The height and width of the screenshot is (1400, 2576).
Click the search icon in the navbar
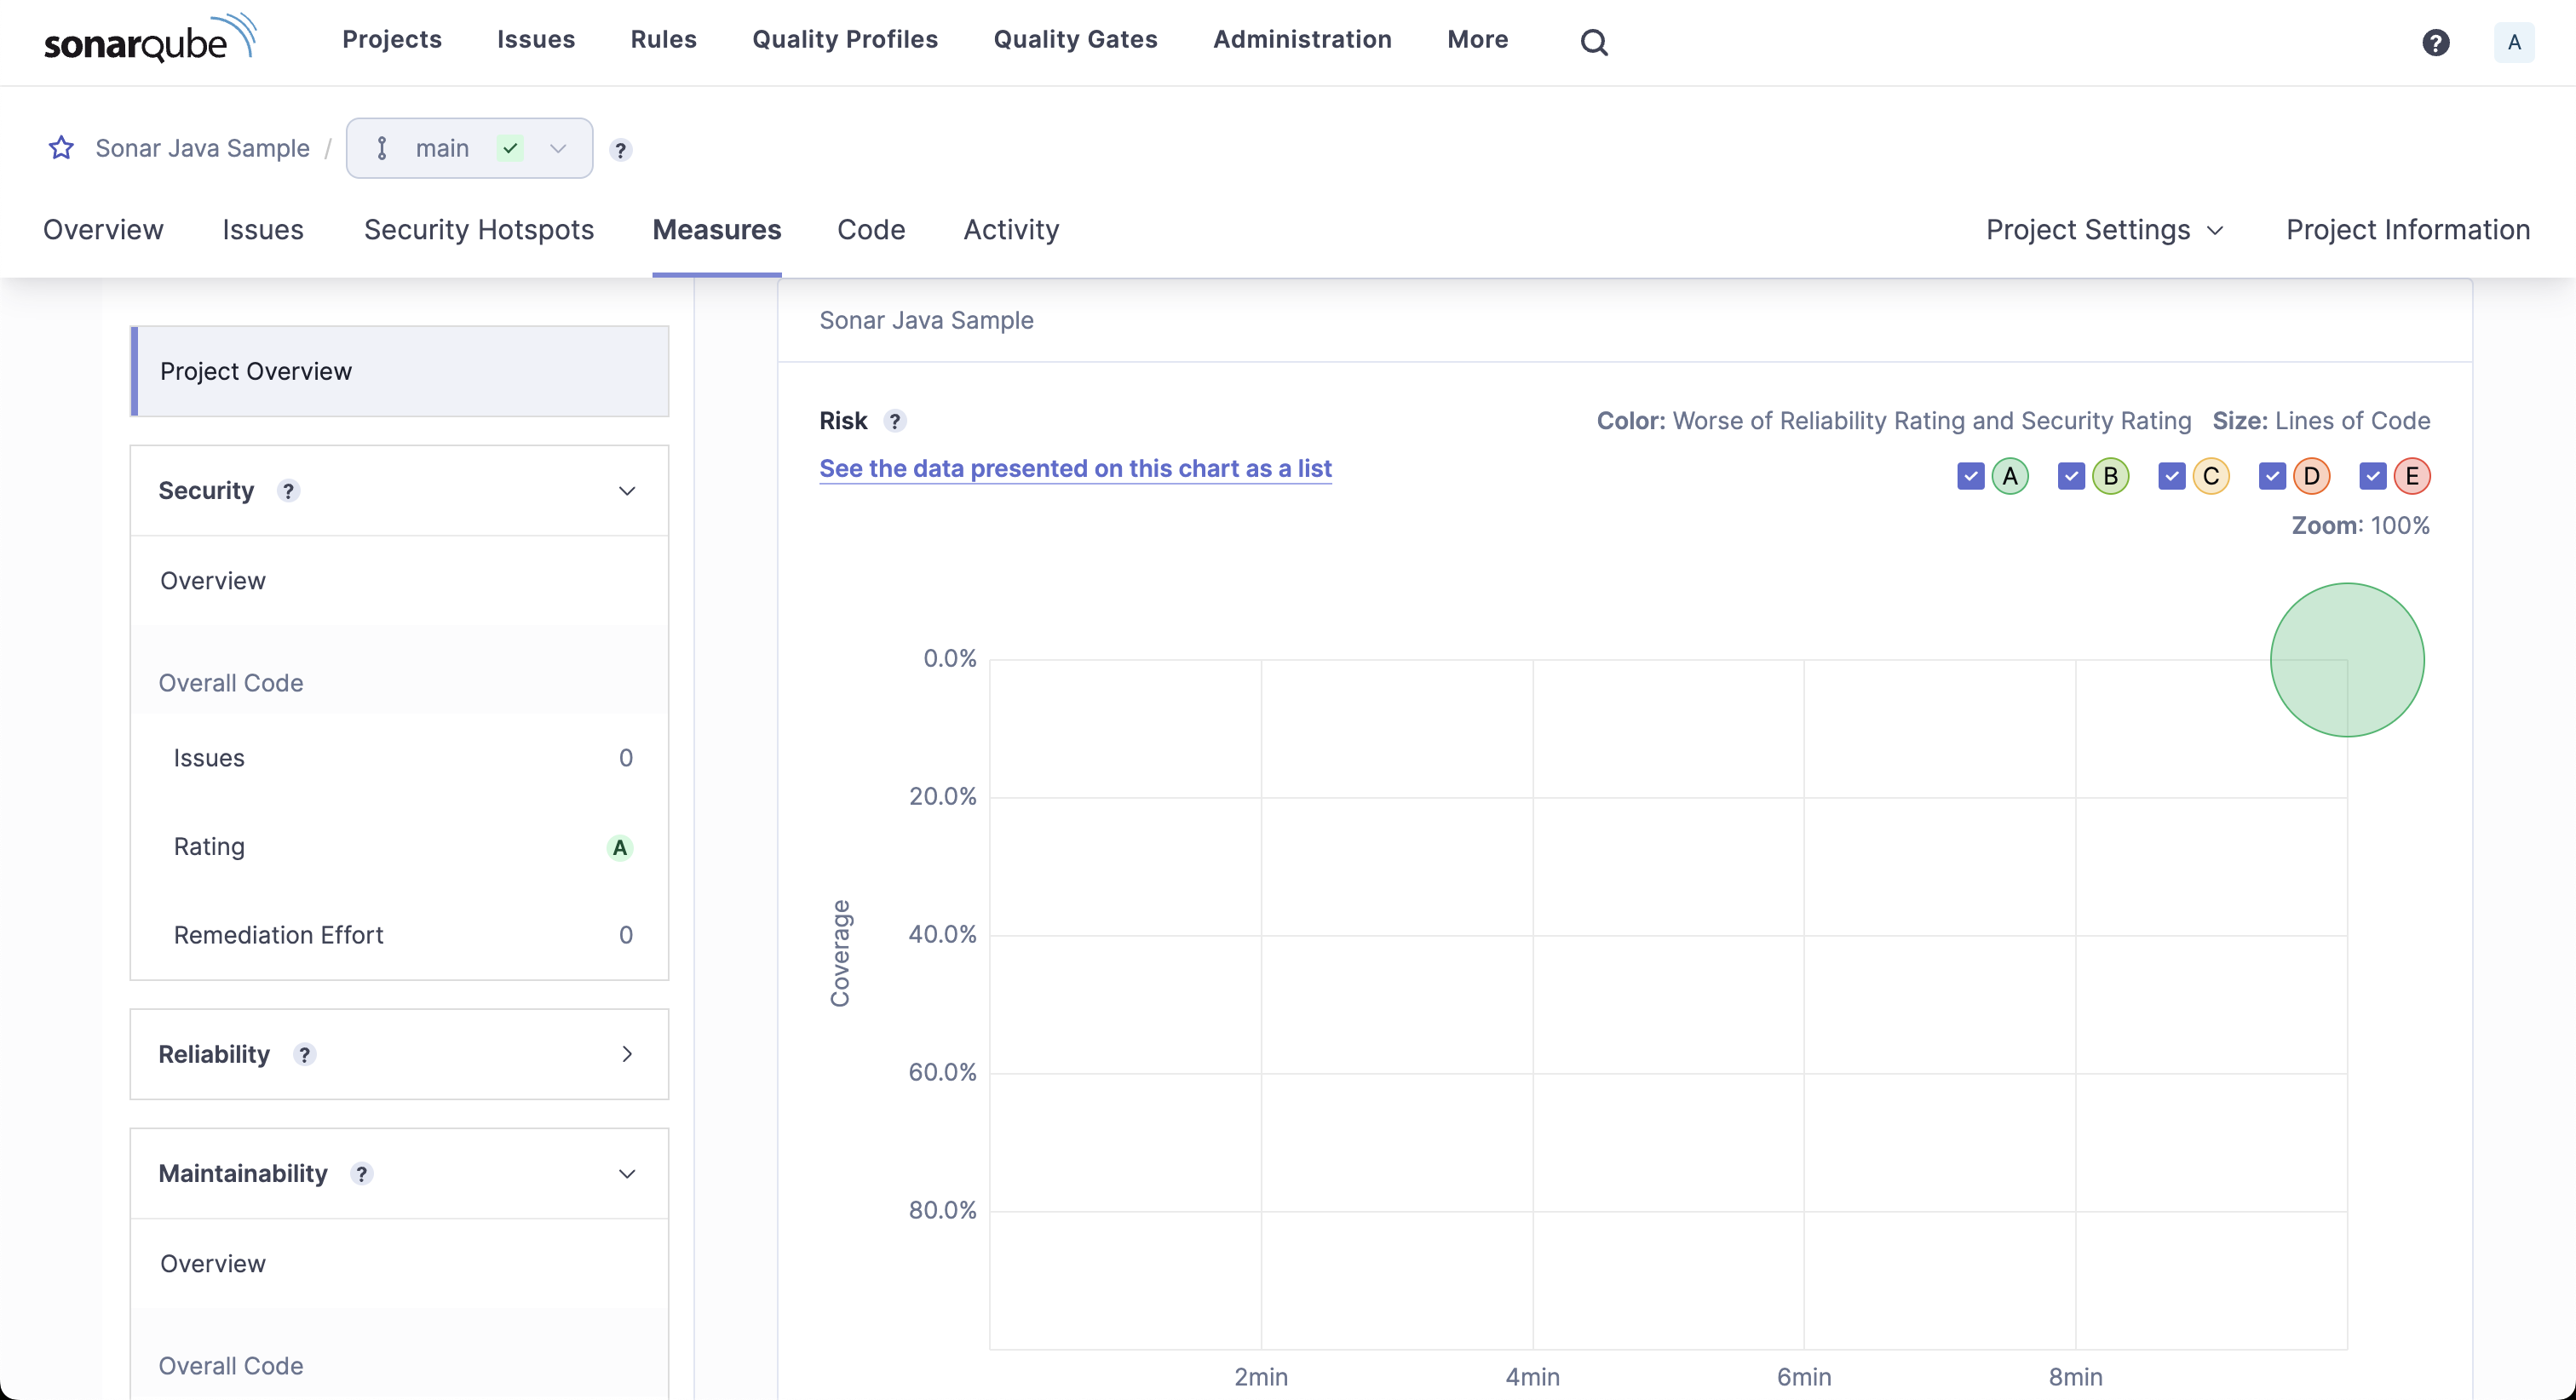coord(1595,38)
